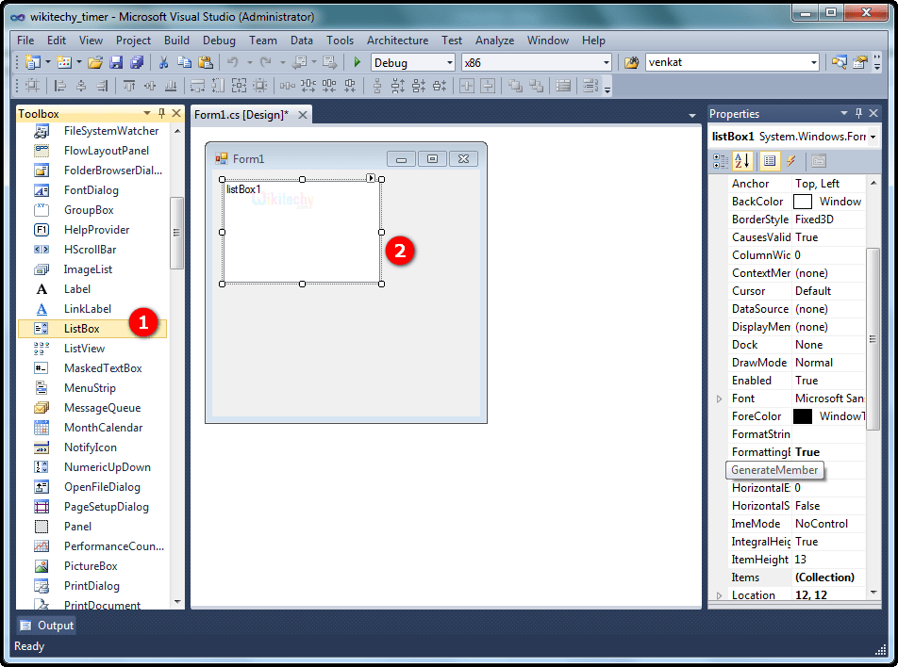This screenshot has height=667, width=898.
Task: Click the Open File toolbar icon
Action: coord(97,62)
